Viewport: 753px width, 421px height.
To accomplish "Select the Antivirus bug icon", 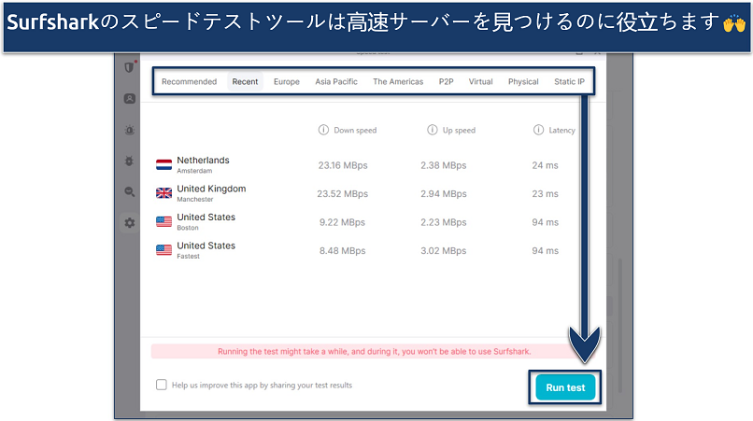I will click(129, 161).
